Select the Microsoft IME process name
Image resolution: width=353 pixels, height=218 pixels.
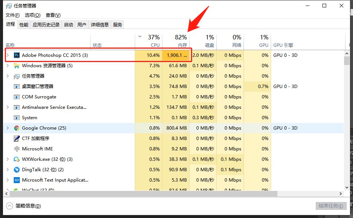tap(37, 149)
